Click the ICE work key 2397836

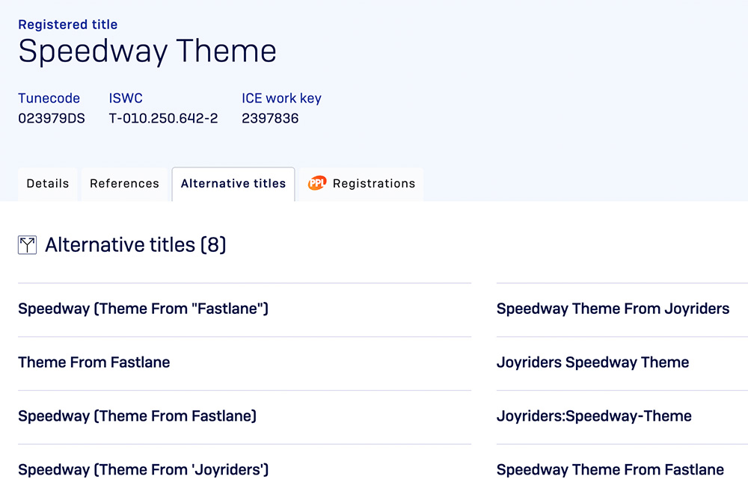click(x=270, y=118)
